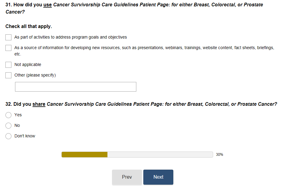Go back with the Prev button

[x=127, y=177]
